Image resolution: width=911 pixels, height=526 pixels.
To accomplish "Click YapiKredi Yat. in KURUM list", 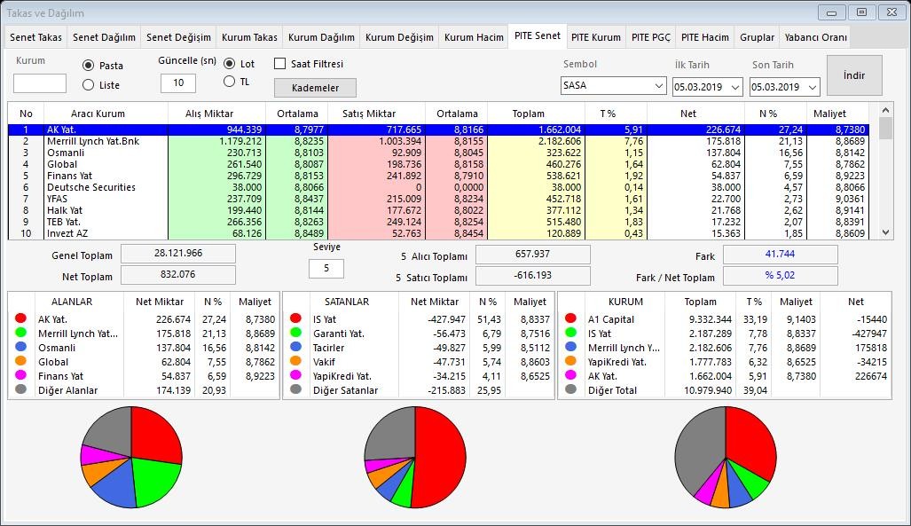I will (617, 362).
